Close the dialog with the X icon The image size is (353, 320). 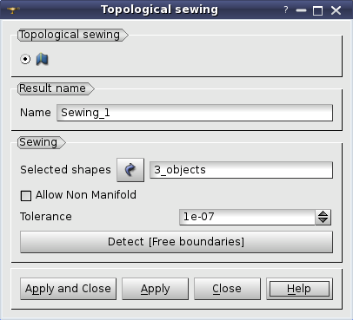point(336,10)
